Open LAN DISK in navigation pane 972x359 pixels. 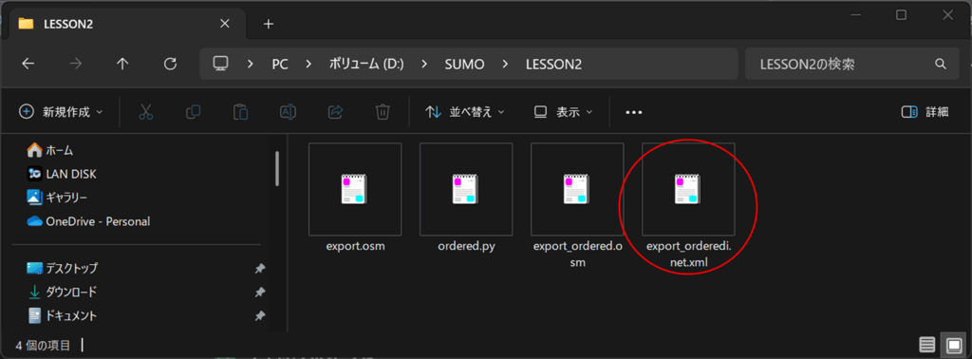pyautogui.click(x=62, y=174)
